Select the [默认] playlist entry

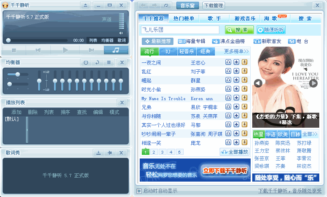point(12,119)
